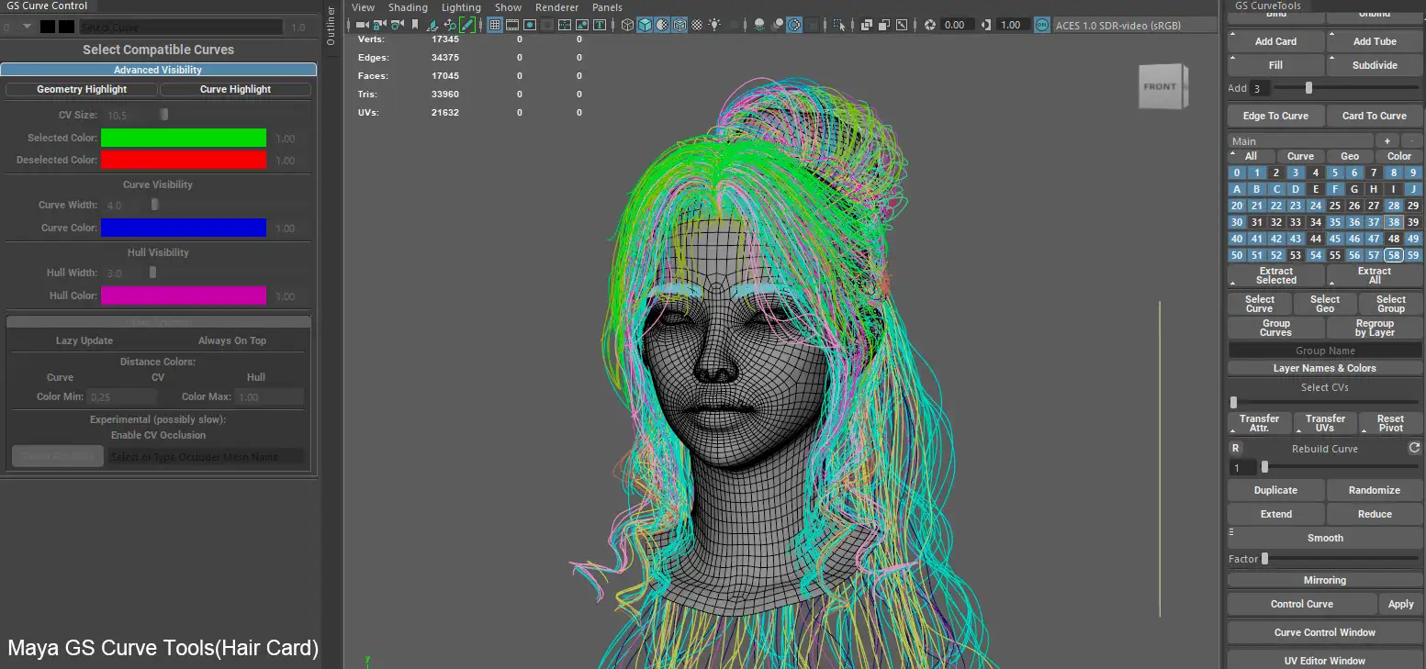Click the X-Ray display checkered icon
The width and height of the screenshot is (1426, 669).
click(x=698, y=25)
